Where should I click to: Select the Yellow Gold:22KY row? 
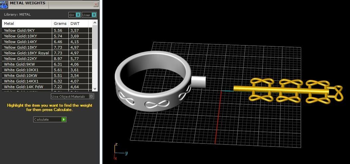[47, 59]
